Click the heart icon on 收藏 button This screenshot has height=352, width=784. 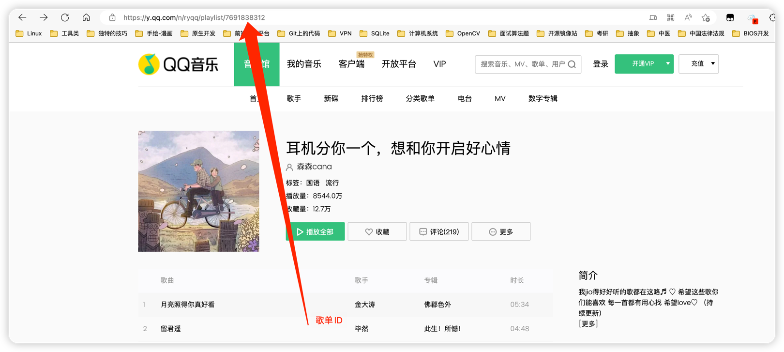pyautogui.click(x=369, y=232)
